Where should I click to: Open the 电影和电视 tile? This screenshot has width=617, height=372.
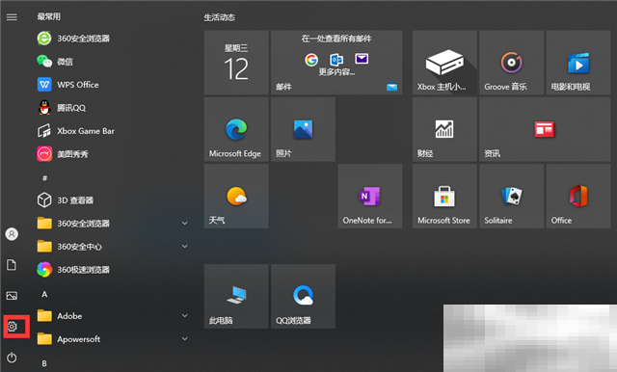[578, 63]
